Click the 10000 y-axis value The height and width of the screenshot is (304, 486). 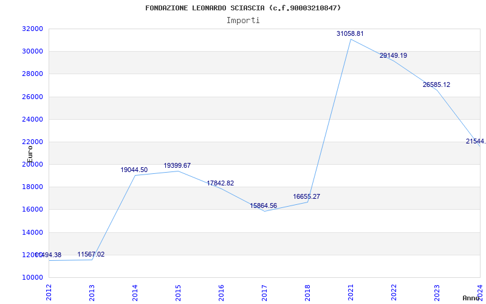[x=32, y=278]
